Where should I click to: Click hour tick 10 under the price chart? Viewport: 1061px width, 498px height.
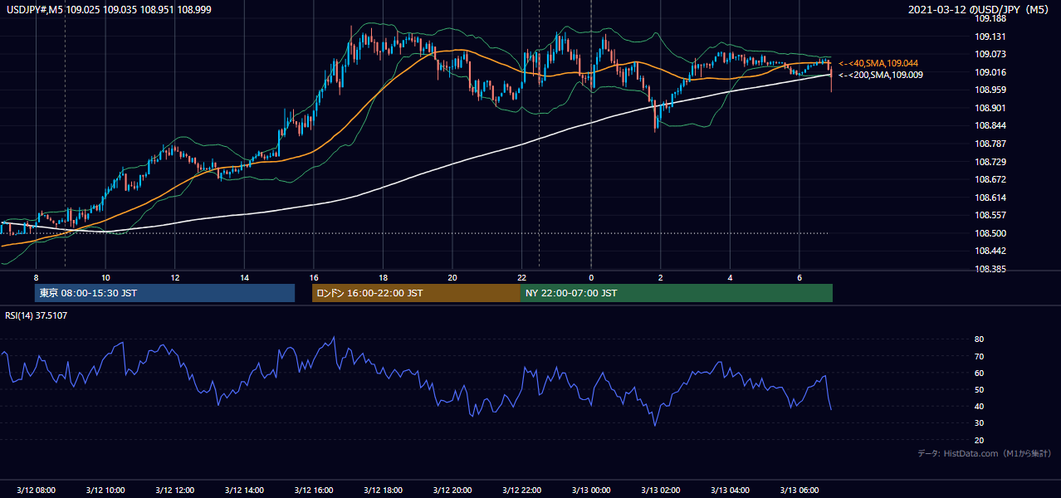point(105,277)
